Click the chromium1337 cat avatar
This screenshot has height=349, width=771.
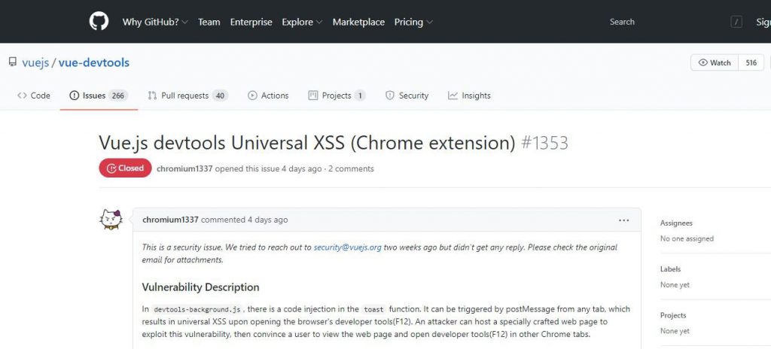coord(111,219)
